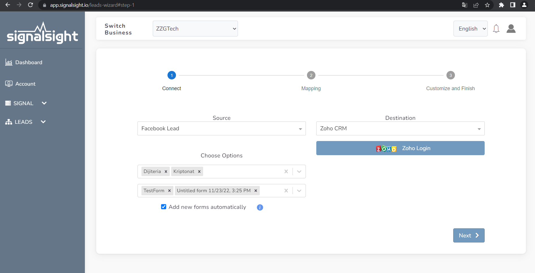
Task: Bookmark this page with the star
Action: click(x=487, y=5)
